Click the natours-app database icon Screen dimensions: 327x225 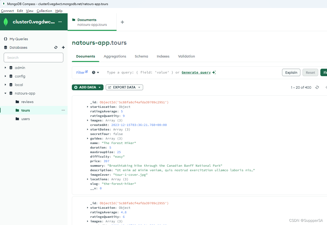(x=11, y=93)
